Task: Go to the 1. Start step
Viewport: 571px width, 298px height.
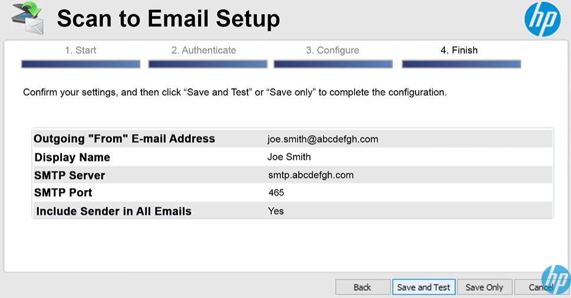Action: click(x=81, y=51)
